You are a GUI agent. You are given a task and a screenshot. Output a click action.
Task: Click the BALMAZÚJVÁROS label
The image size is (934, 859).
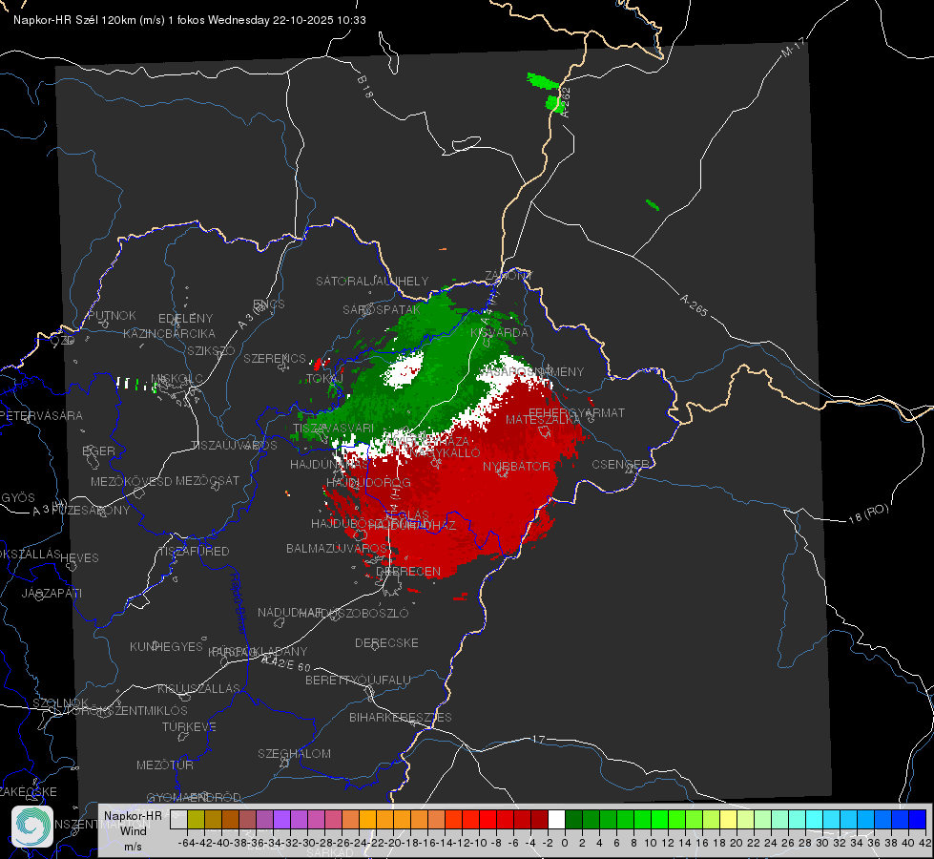tap(337, 548)
